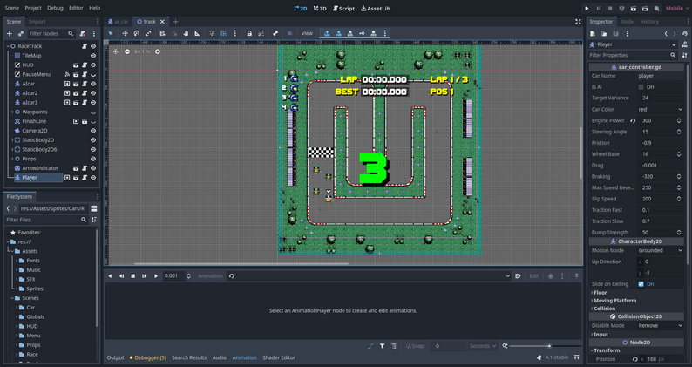Open the object history refresh icon in Inspector
Screen dimensions: 692x367
click(x=684, y=34)
